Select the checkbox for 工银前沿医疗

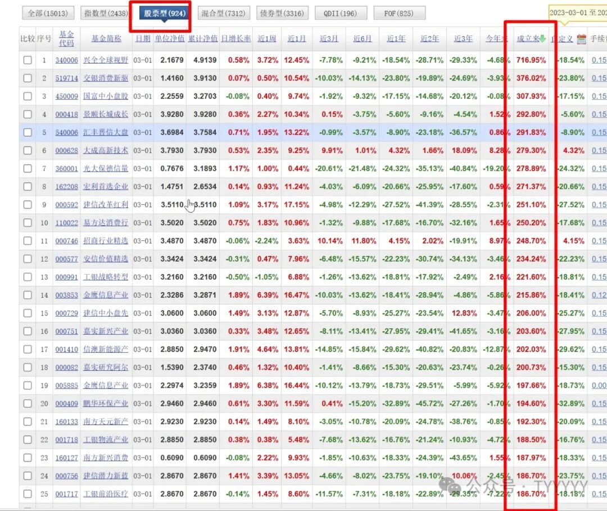coord(28,494)
